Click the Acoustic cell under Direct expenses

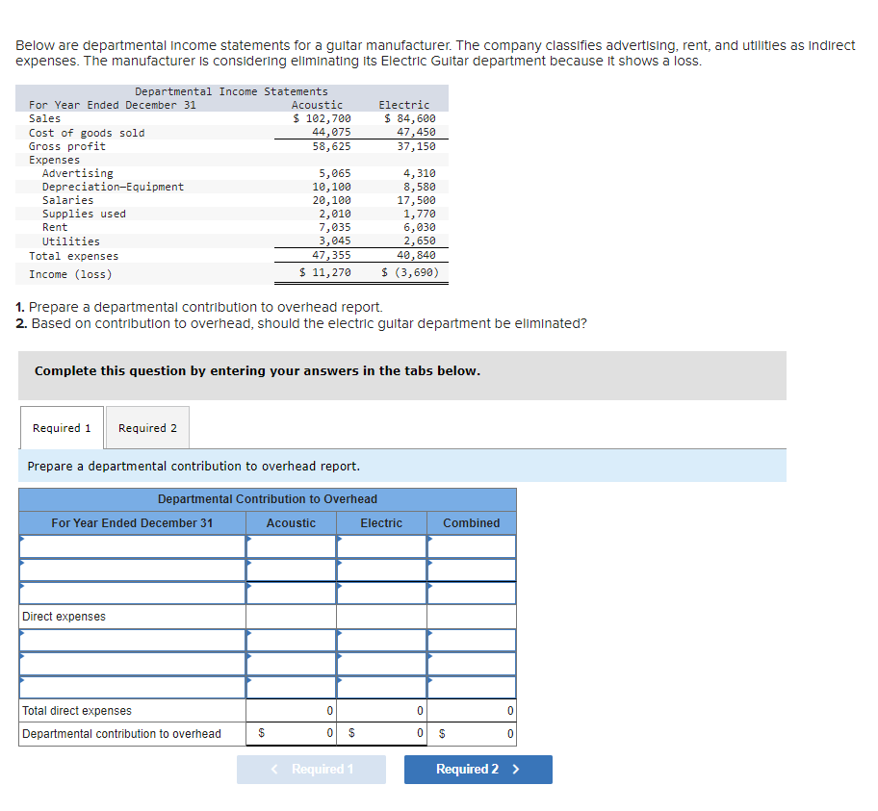tap(291, 640)
